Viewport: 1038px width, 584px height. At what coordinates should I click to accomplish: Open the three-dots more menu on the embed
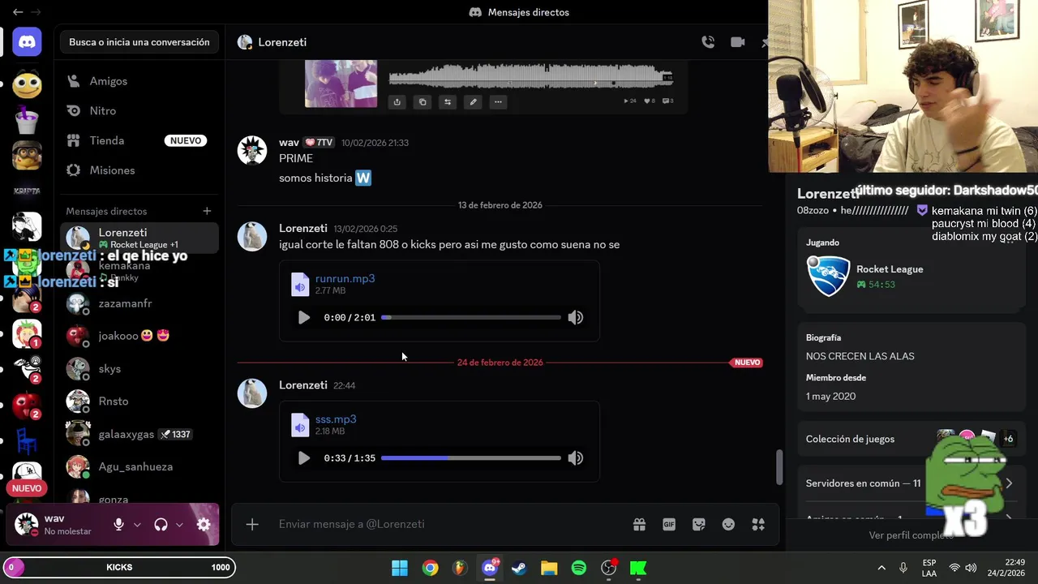498,102
